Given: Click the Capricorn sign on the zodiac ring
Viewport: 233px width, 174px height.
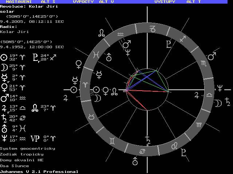Looking at the screenshot, I should pos(153,28).
